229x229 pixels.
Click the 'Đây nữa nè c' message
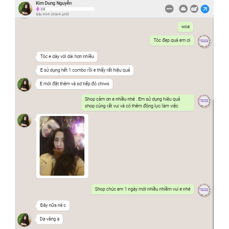coord(53,206)
